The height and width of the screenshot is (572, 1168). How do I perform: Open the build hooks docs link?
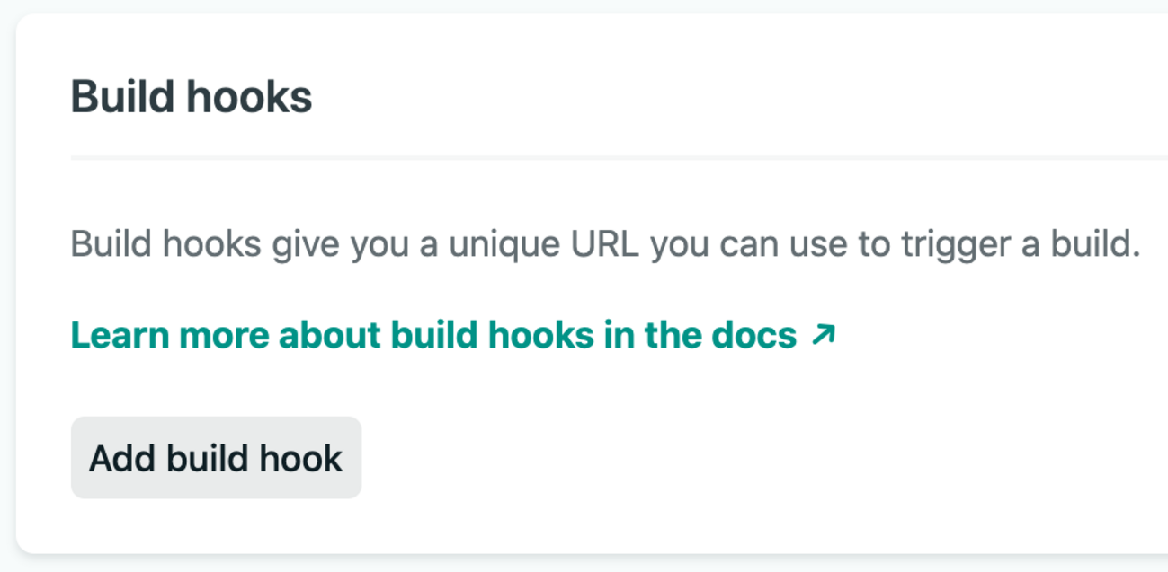pos(433,335)
